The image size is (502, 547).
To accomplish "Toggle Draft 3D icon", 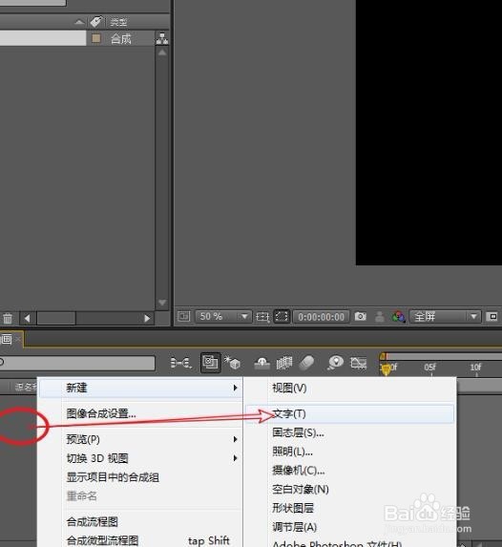I will [232, 363].
